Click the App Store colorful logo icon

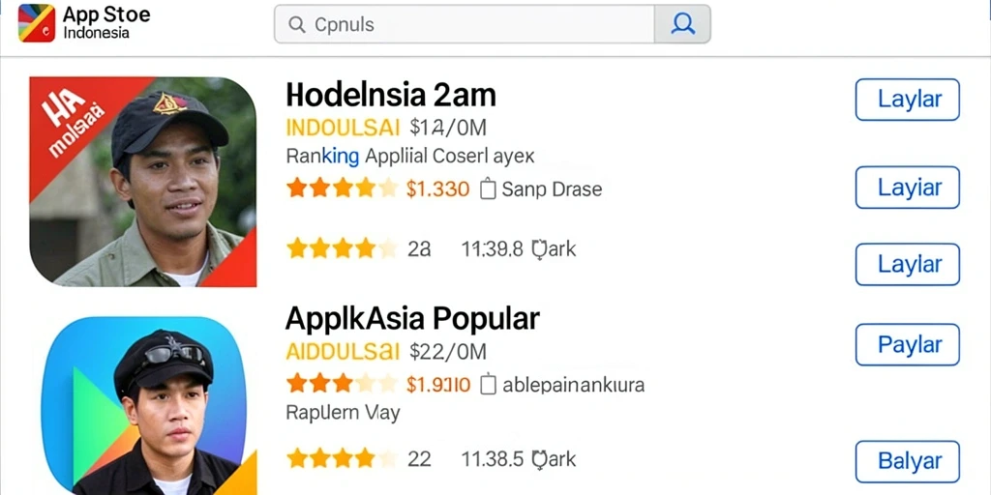click(x=37, y=23)
